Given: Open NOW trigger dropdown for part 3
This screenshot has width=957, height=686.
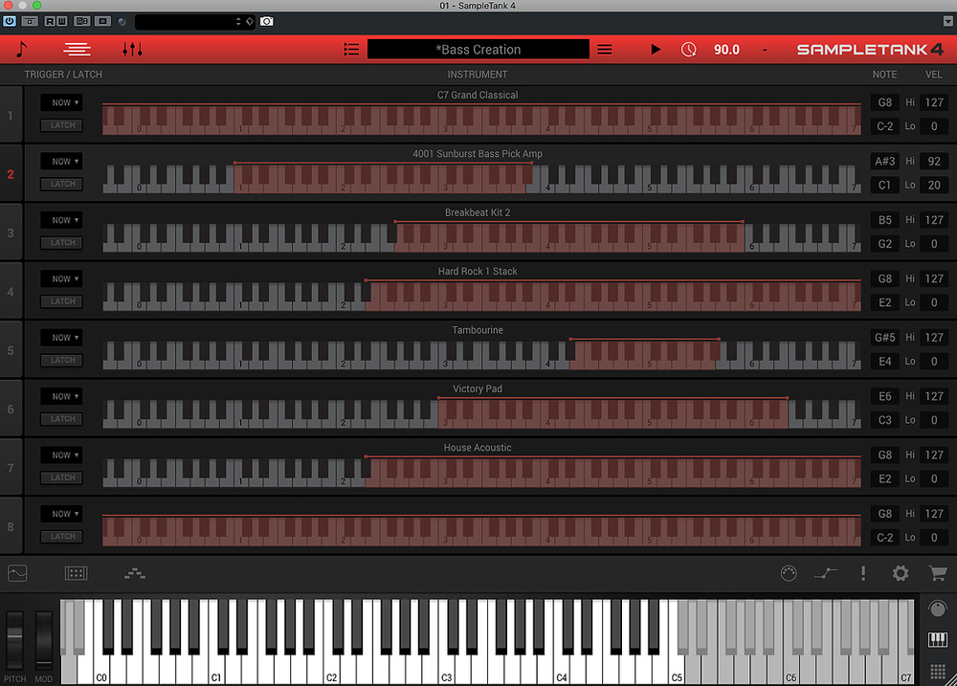Looking at the screenshot, I should 62,220.
